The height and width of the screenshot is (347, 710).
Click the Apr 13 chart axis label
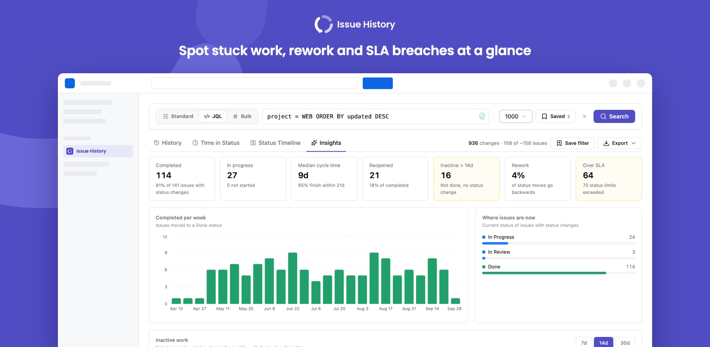[176, 309]
